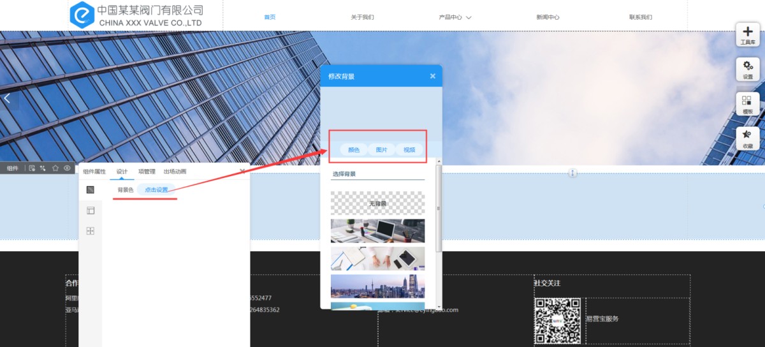Choose 图片 background type
765x347 pixels.
pyautogui.click(x=382, y=150)
